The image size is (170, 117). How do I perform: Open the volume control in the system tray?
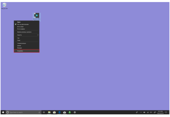coord(151,112)
